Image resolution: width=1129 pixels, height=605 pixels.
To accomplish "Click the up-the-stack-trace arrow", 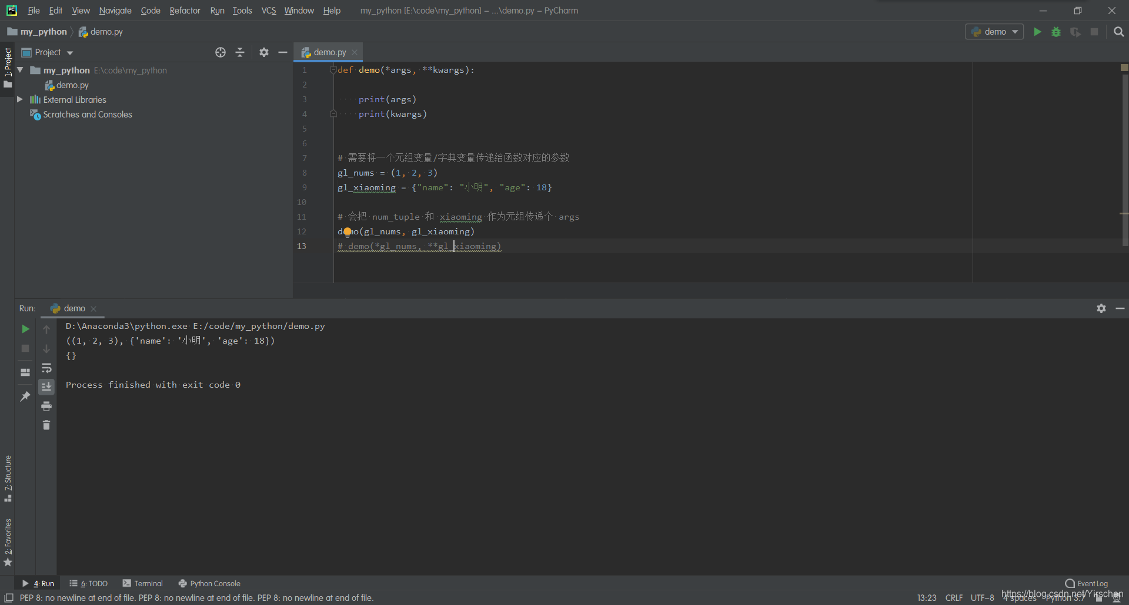I will coord(46,330).
